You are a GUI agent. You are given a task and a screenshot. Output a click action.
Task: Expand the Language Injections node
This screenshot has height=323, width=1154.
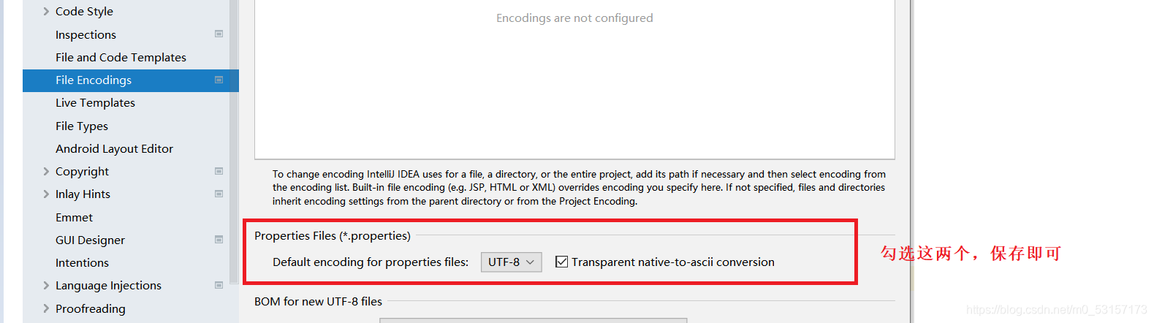tap(46, 285)
